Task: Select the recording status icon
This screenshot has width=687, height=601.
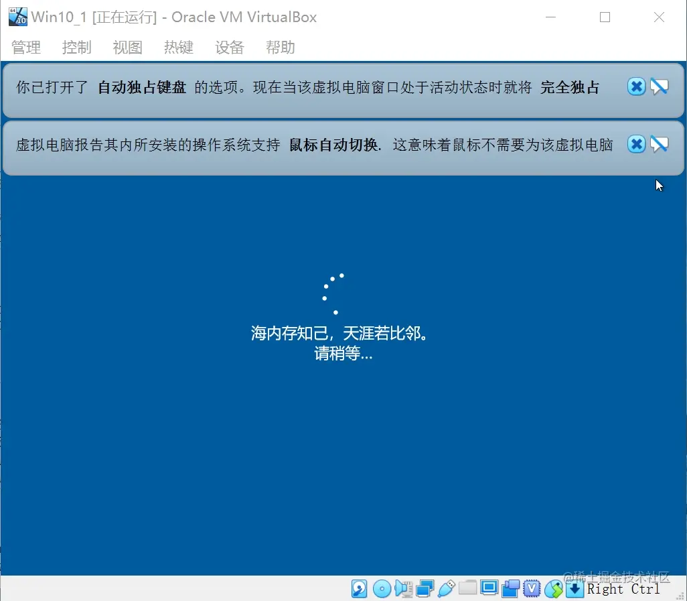Action: coord(510,588)
